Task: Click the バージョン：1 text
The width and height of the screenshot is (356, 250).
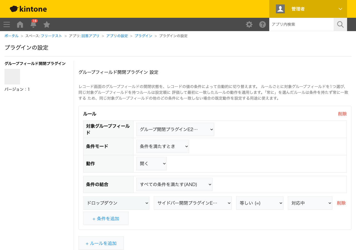Action: [x=17, y=89]
